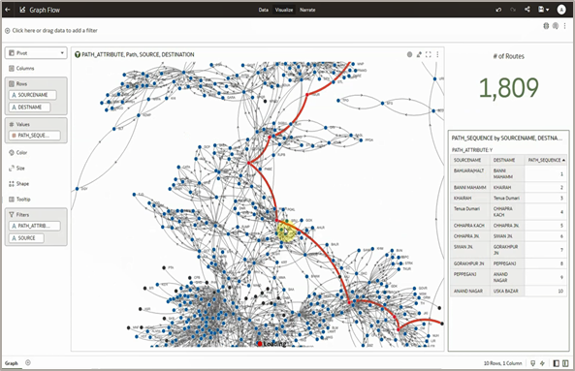Sort by the SOURCENAME column header
This screenshot has height=371, width=575.
pyautogui.click(x=470, y=160)
